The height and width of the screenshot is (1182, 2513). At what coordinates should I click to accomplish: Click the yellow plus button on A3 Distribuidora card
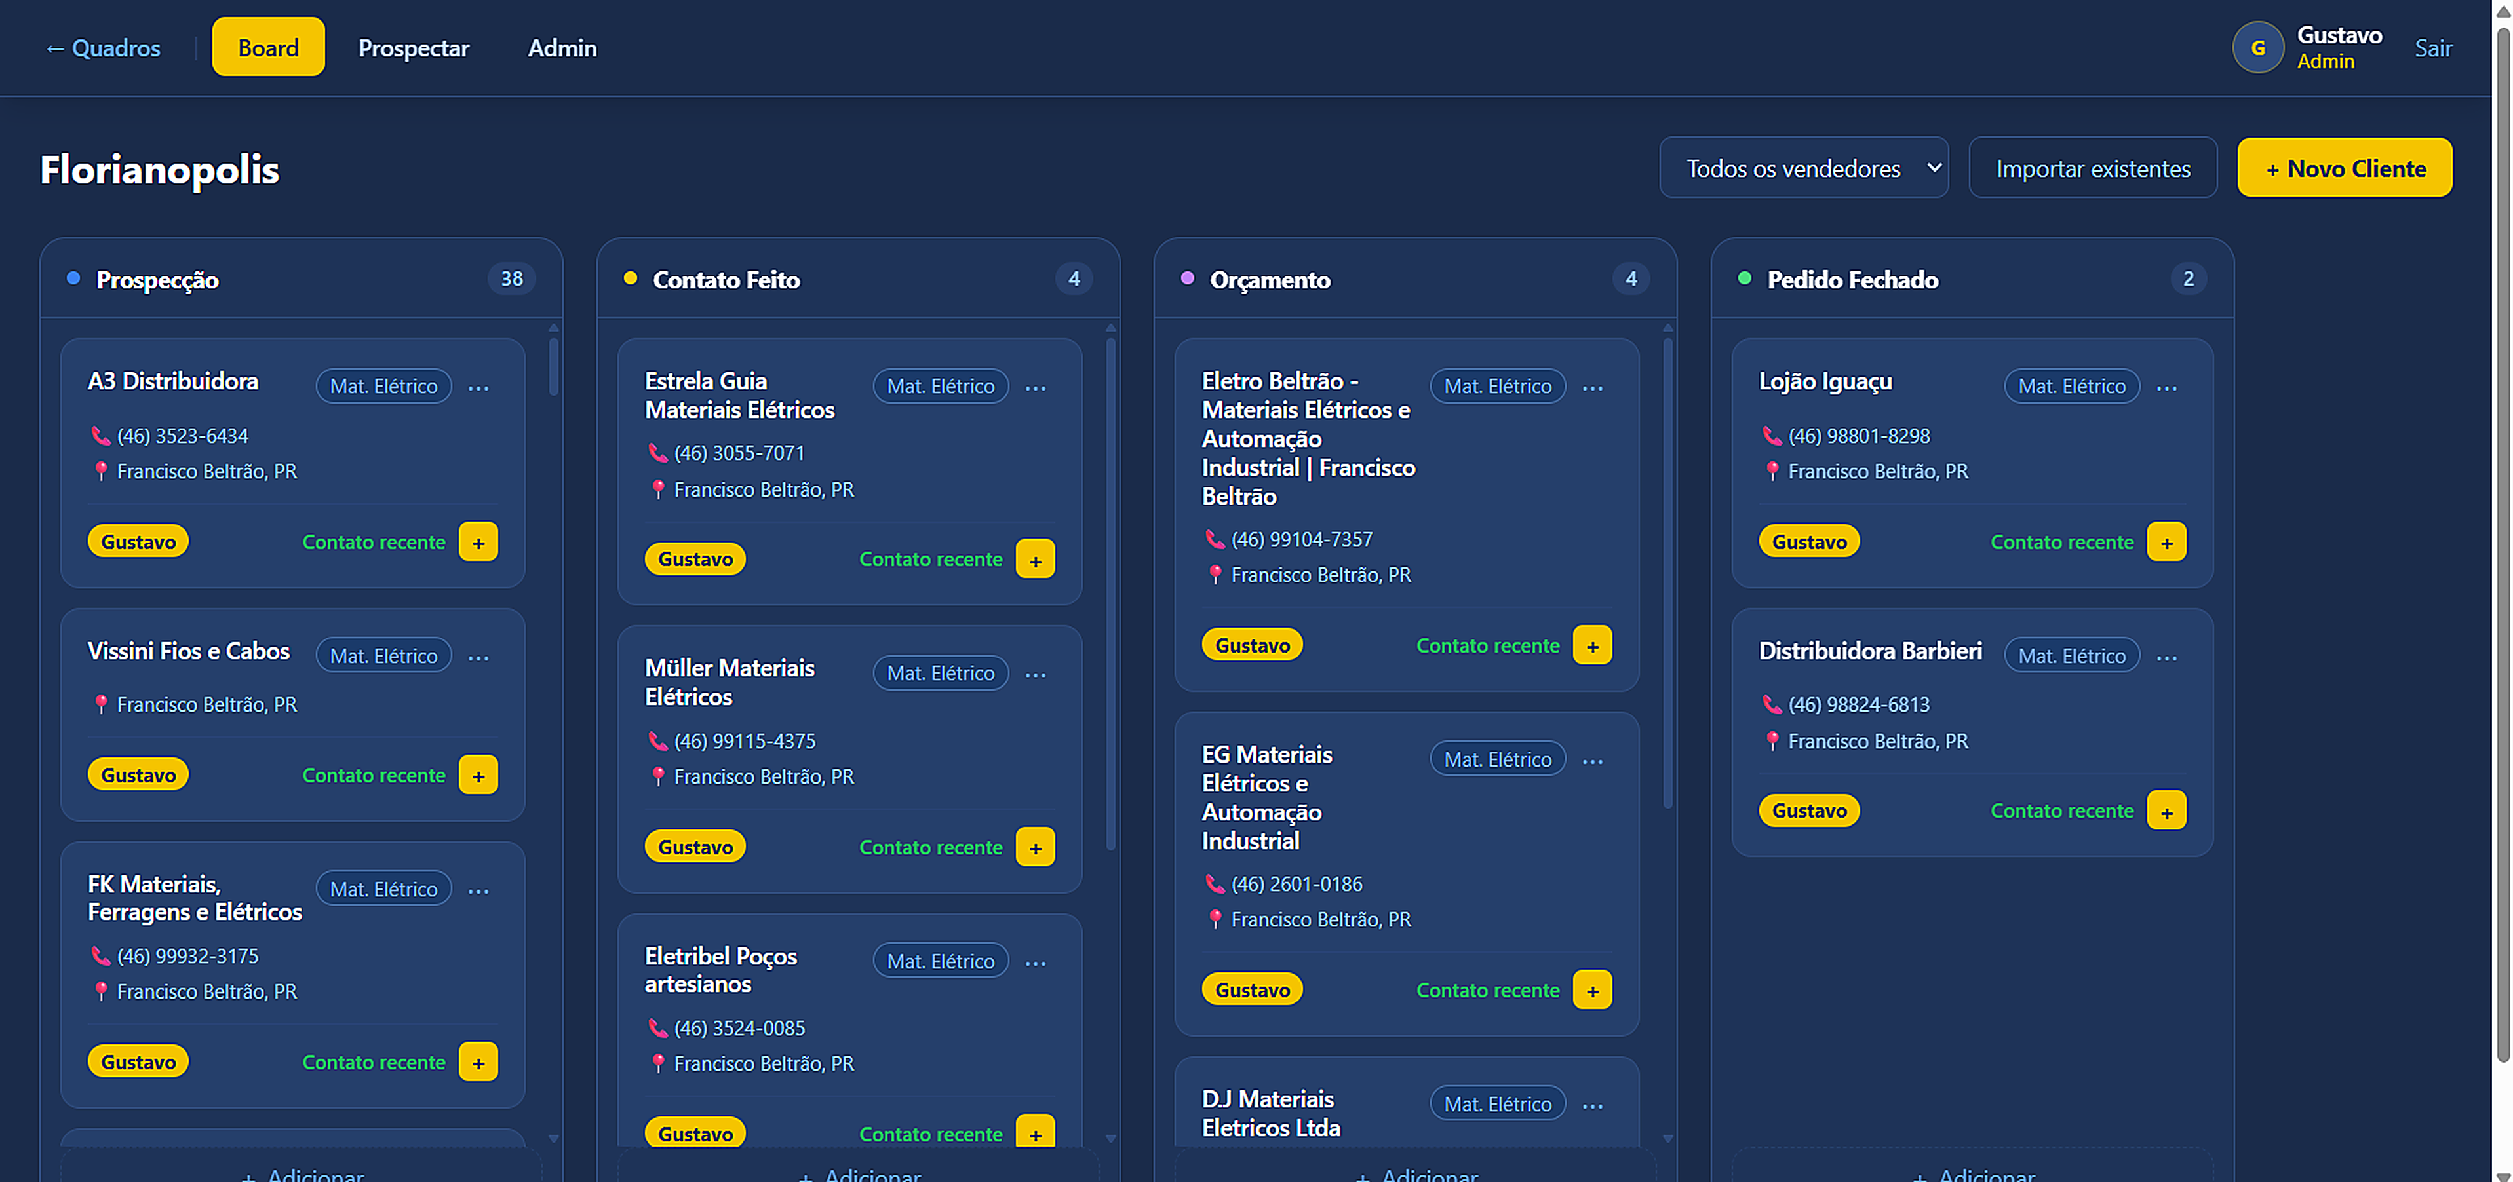478,543
